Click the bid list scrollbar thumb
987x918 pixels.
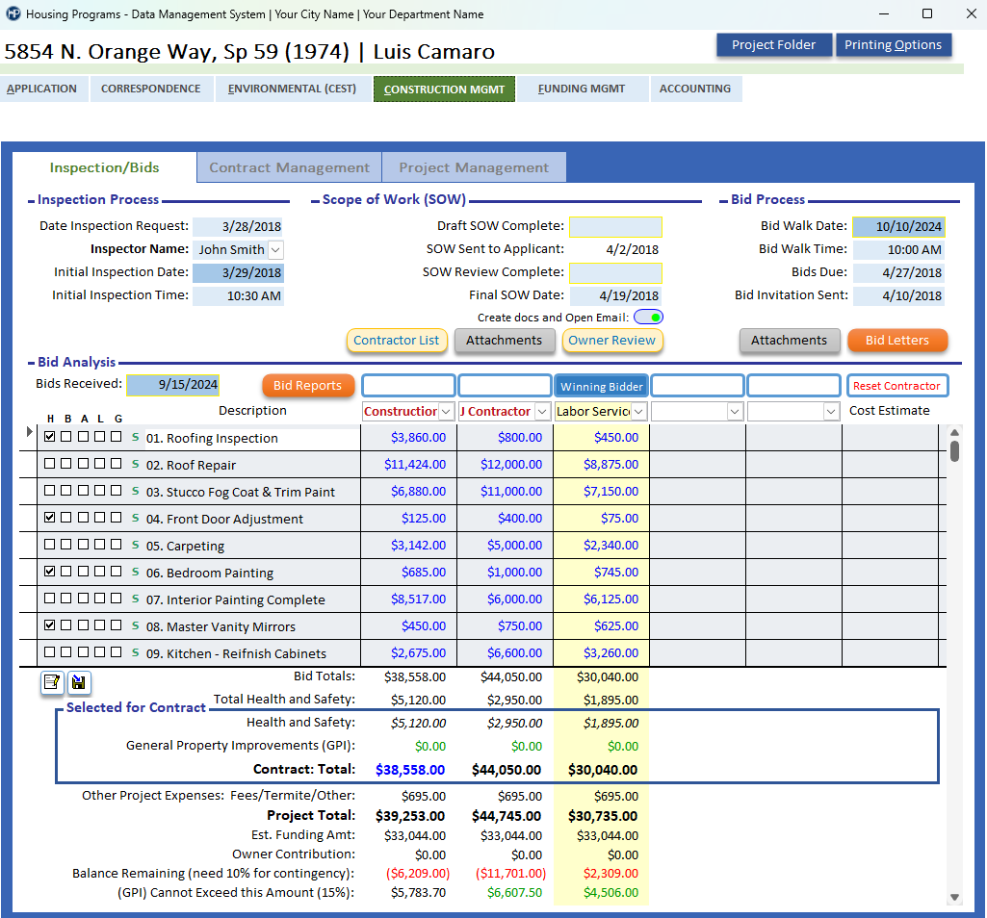954,451
